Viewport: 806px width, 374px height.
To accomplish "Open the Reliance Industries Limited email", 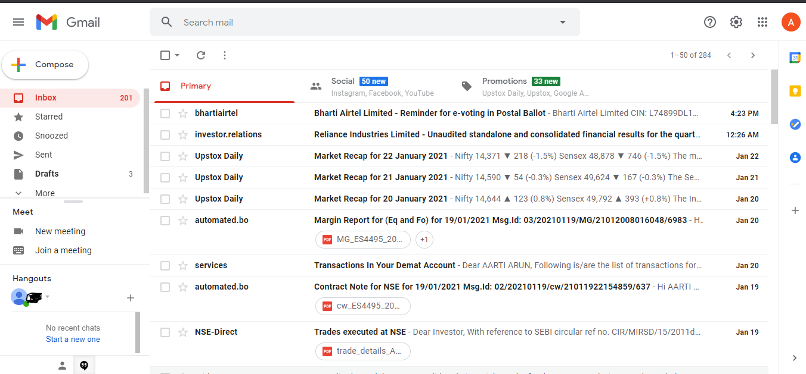I will pyautogui.click(x=459, y=134).
